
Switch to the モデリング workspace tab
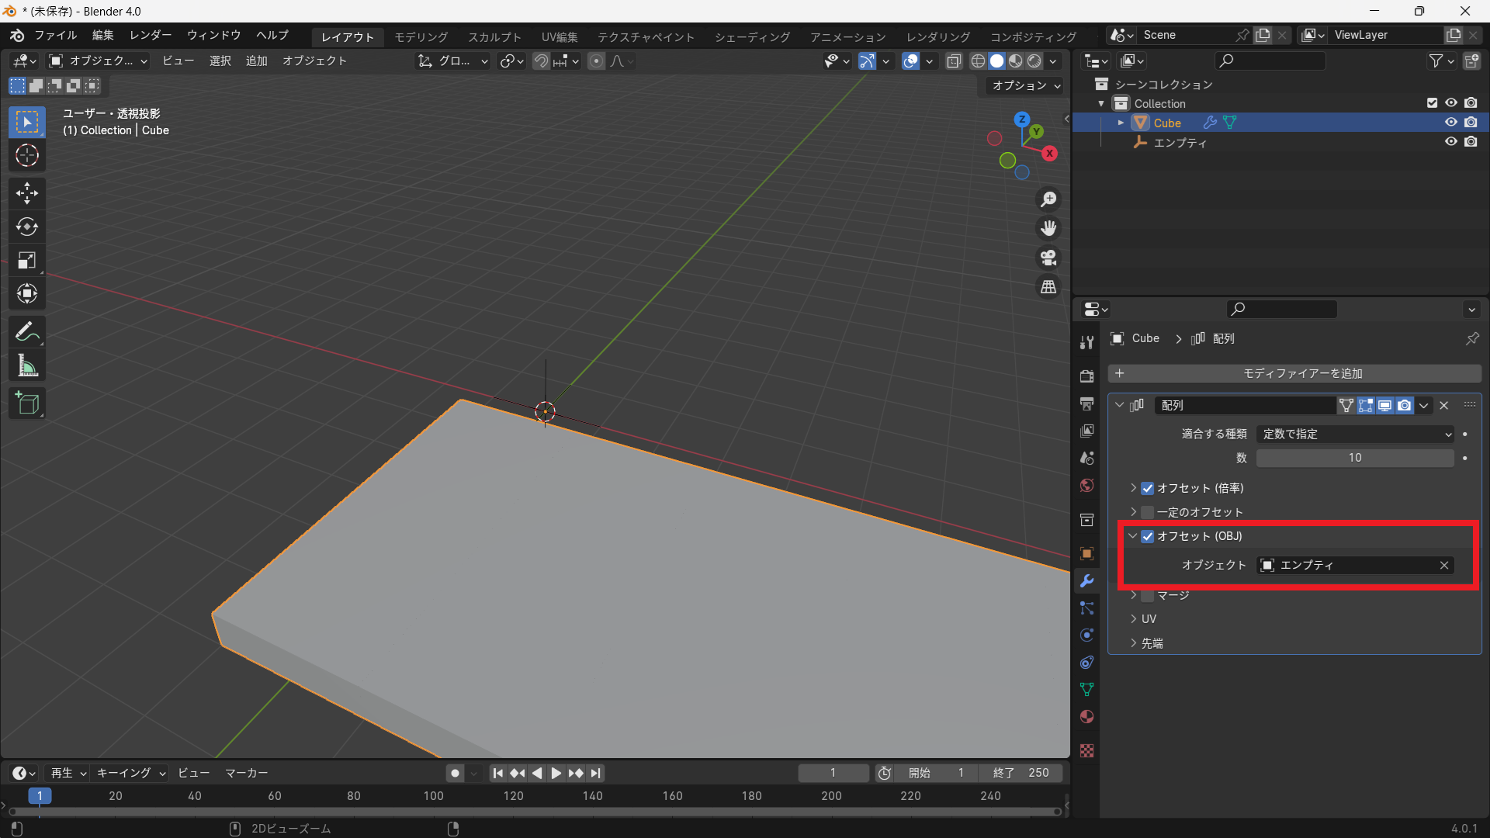point(421,37)
